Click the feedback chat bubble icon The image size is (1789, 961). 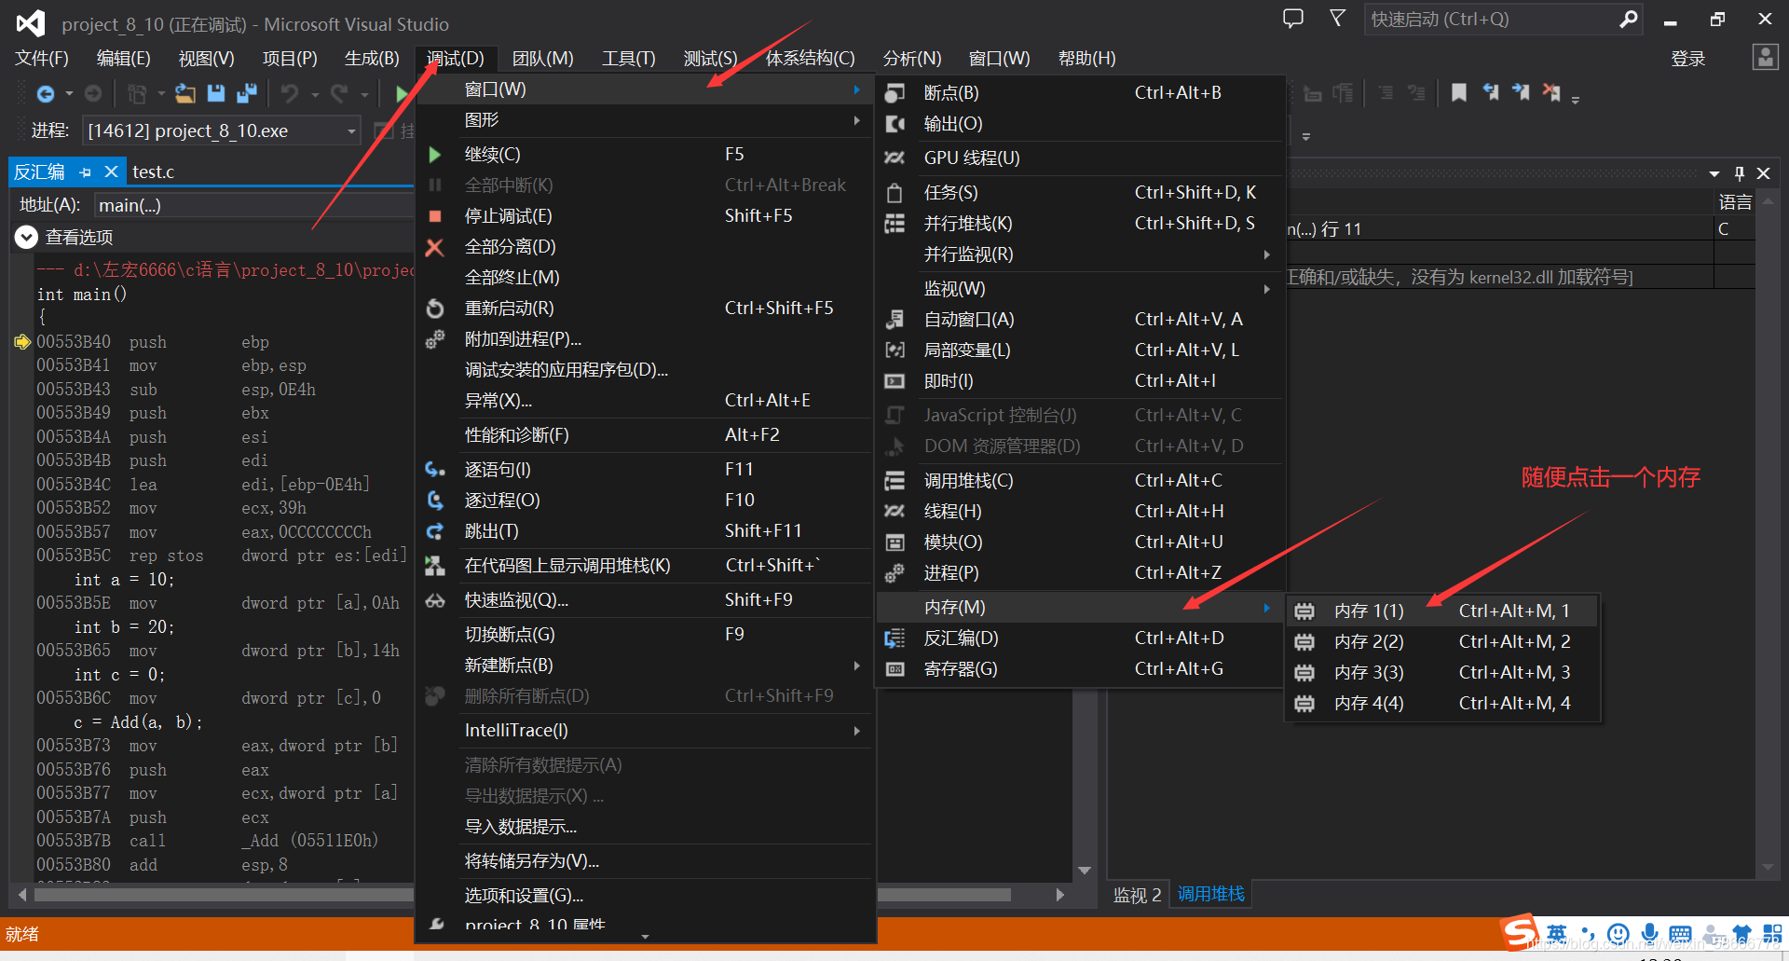click(x=1292, y=19)
